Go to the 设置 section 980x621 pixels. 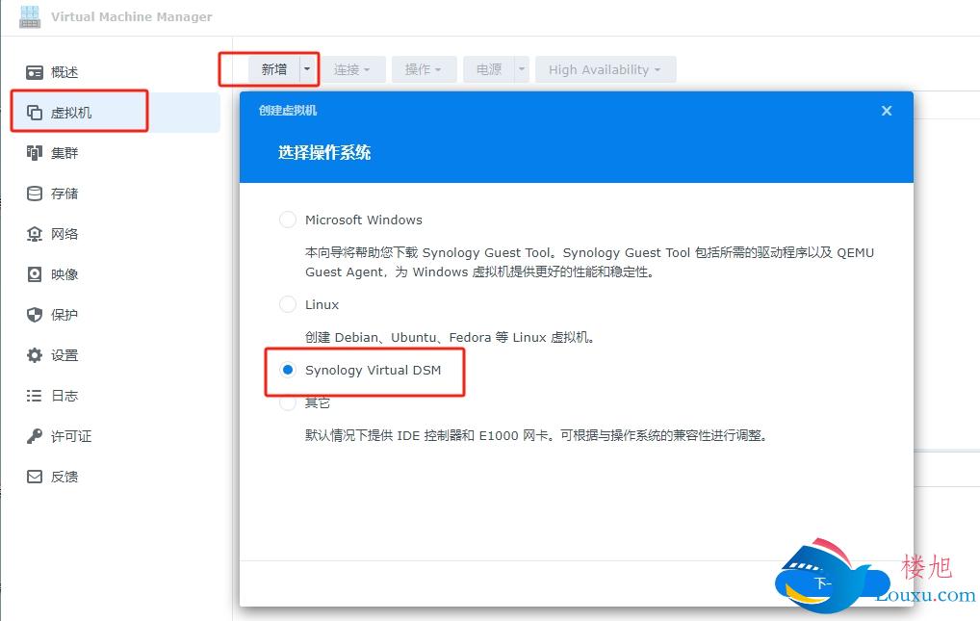[116, 355]
